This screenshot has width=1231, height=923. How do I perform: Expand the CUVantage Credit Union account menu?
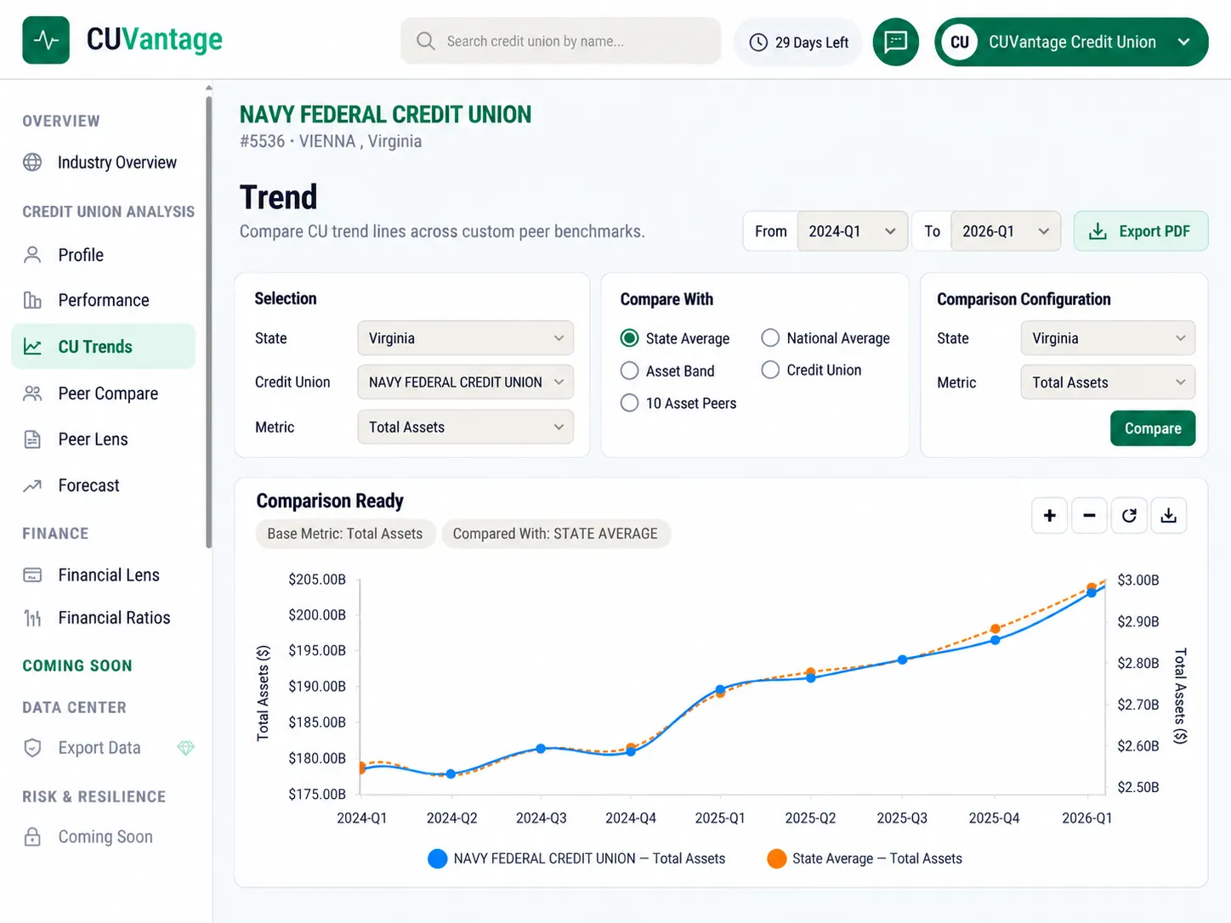(1071, 42)
